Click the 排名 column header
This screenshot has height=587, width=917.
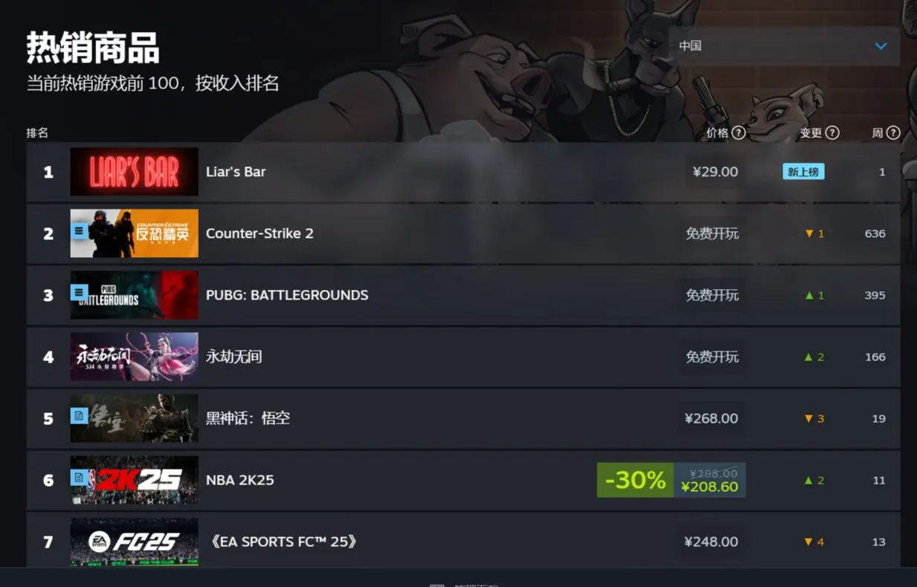(x=37, y=133)
